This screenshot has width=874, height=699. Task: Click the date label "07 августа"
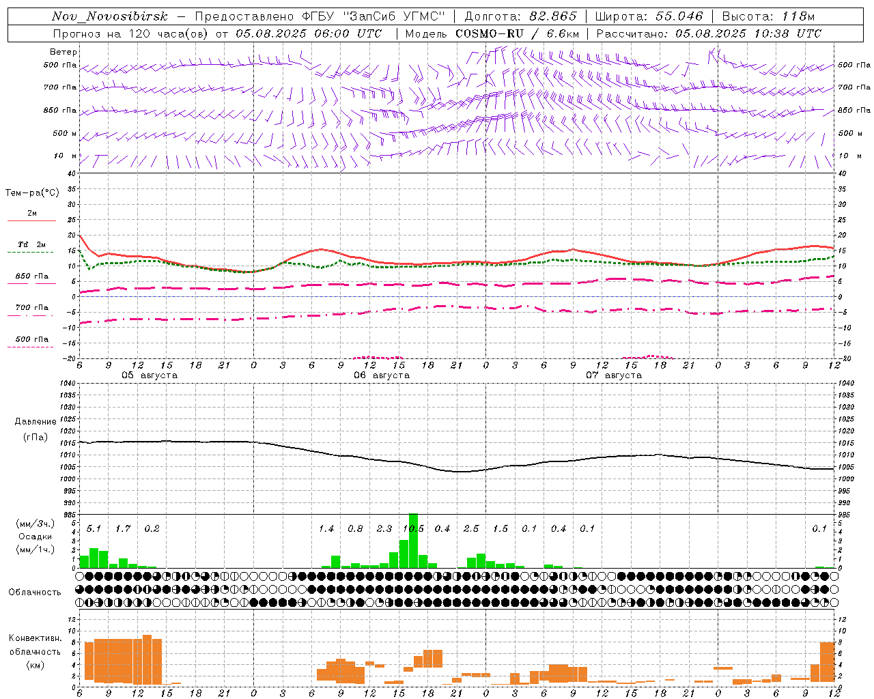(614, 375)
